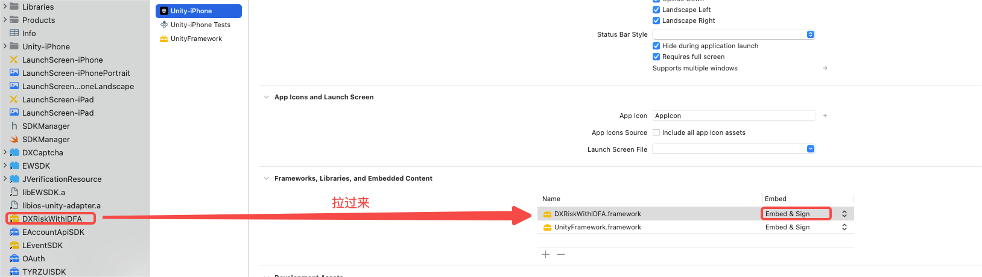Select the Unity-iPhone target

coord(198,11)
